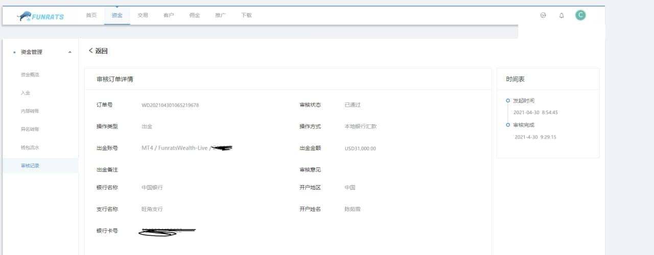Switch to 推广 tab
Screen dimensions: 654x255
click(220, 15)
